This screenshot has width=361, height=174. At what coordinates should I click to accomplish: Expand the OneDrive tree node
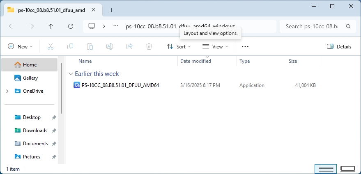[x=7, y=91]
